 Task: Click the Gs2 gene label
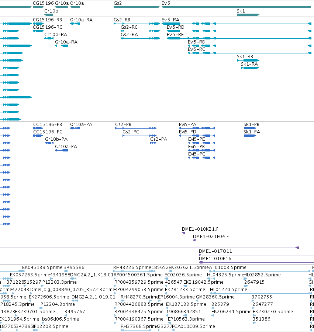click(x=118, y=3)
